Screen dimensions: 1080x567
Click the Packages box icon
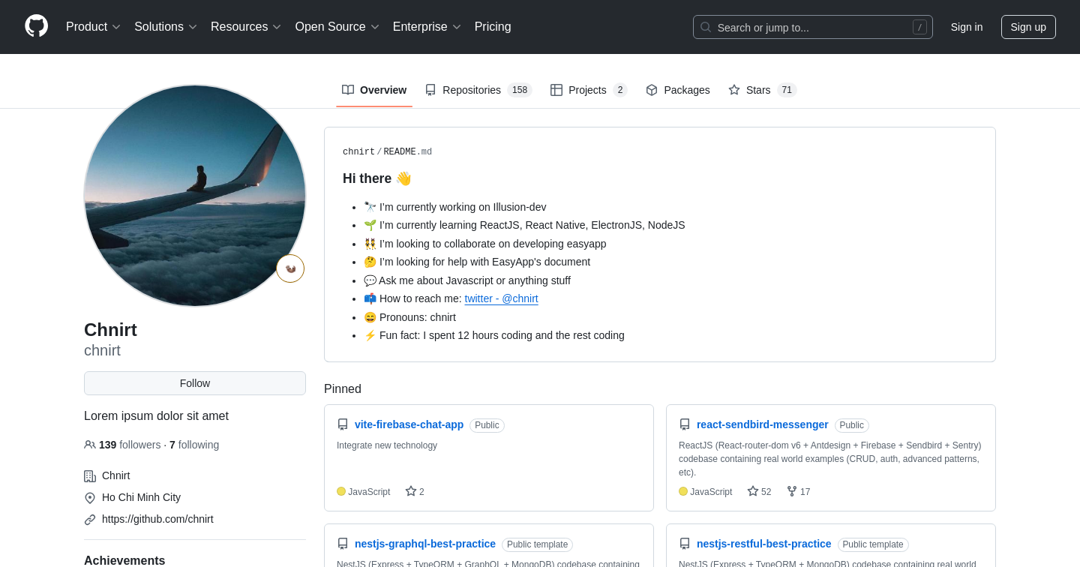(652, 90)
